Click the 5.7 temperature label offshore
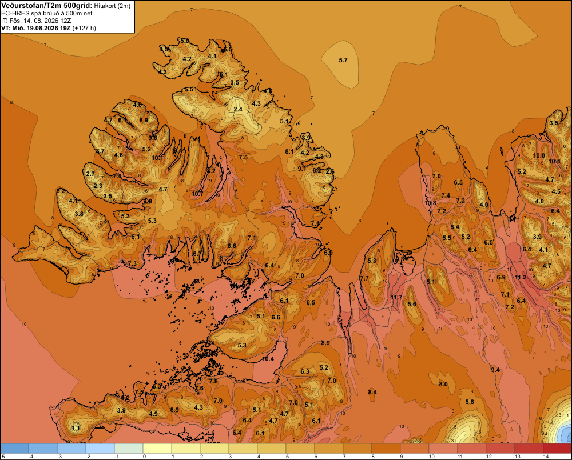This screenshot has height=460, width=572. coord(343,60)
